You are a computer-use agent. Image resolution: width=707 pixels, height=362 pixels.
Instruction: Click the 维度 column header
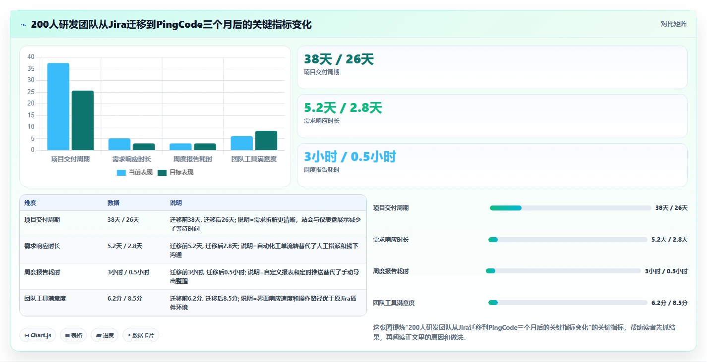(x=30, y=203)
